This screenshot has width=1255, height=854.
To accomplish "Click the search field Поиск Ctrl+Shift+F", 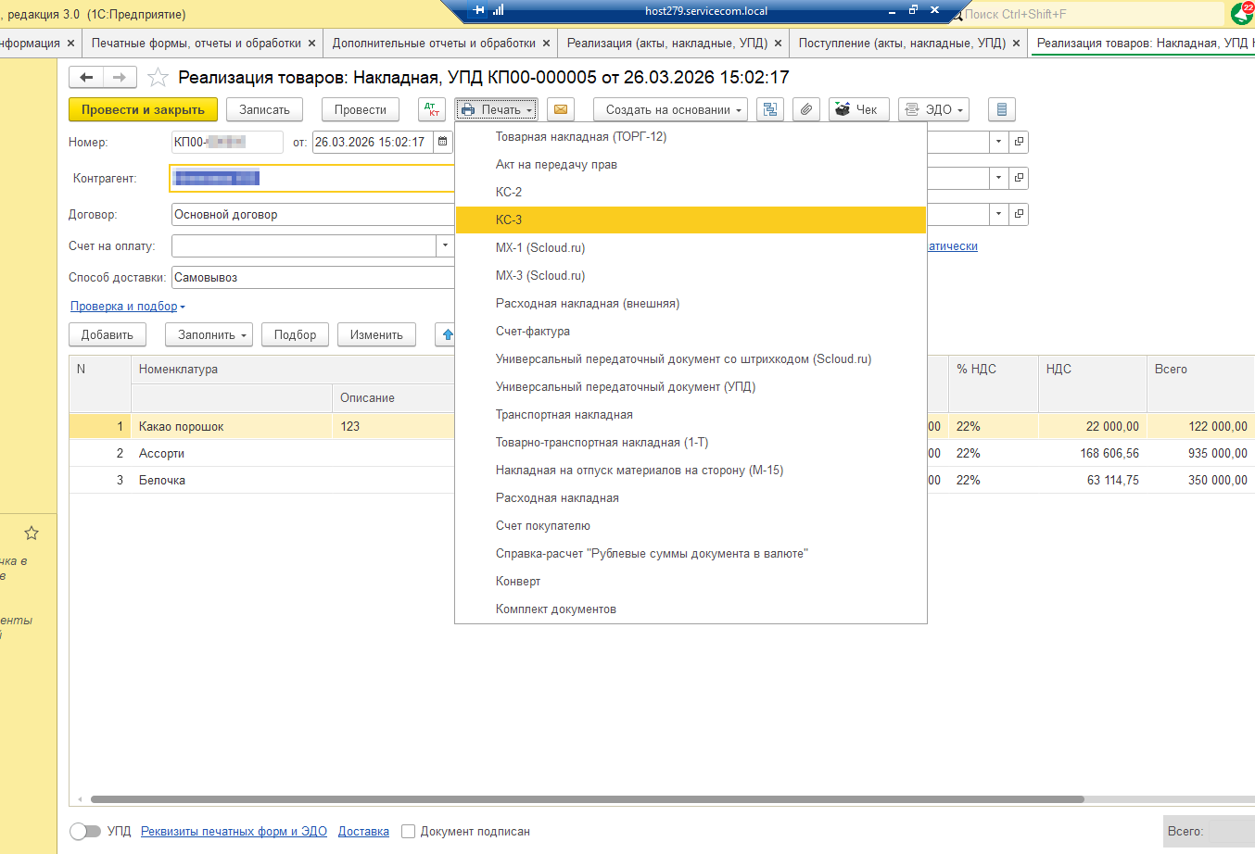I will click(1092, 14).
